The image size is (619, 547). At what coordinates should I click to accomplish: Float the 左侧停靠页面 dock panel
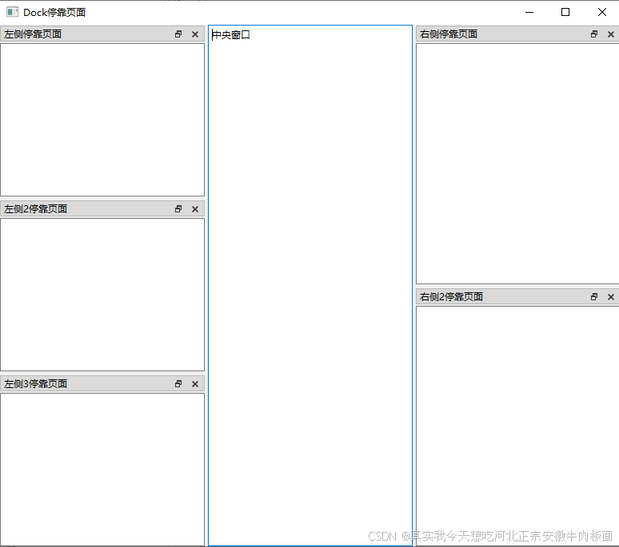click(x=178, y=34)
